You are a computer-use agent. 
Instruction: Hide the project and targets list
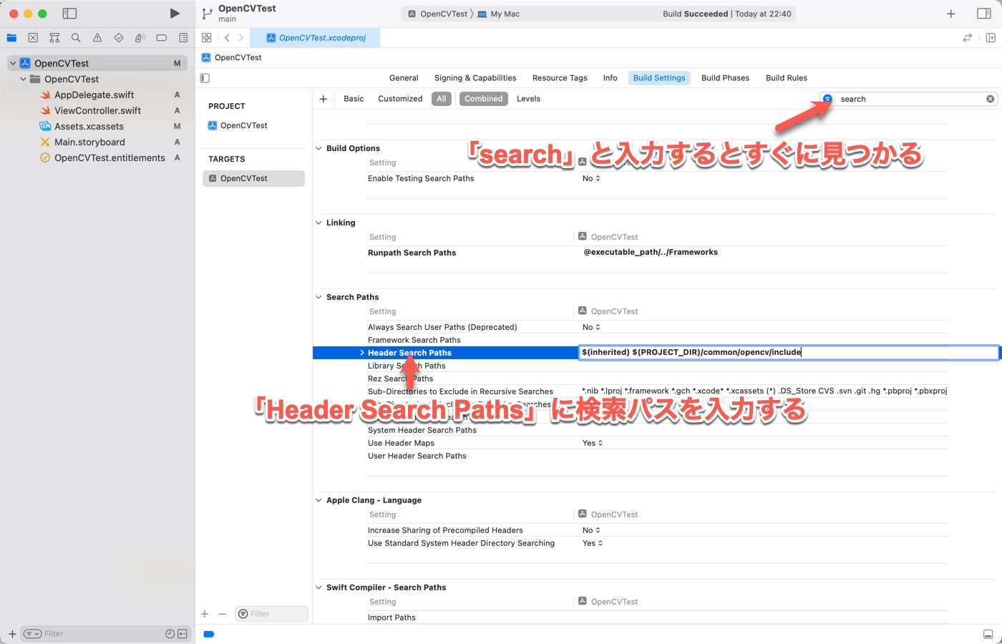[x=205, y=78]
